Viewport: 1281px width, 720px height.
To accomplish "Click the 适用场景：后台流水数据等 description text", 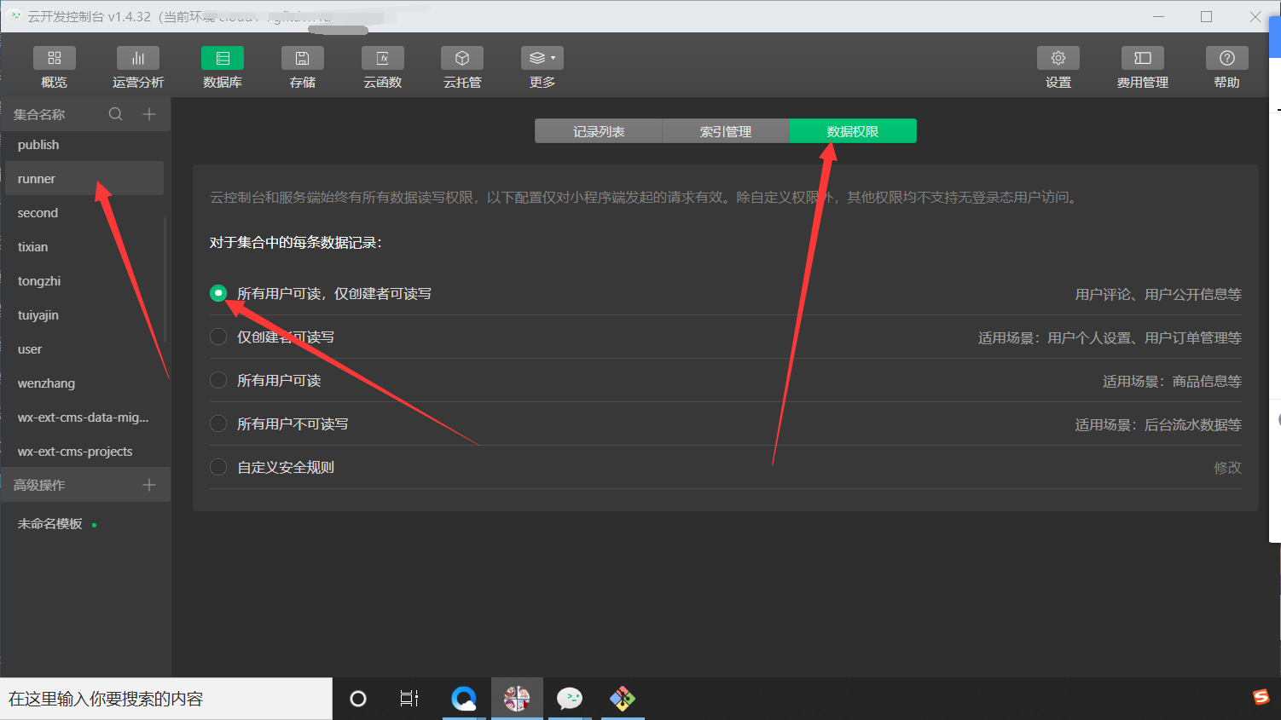I will tap(1158, 424).
